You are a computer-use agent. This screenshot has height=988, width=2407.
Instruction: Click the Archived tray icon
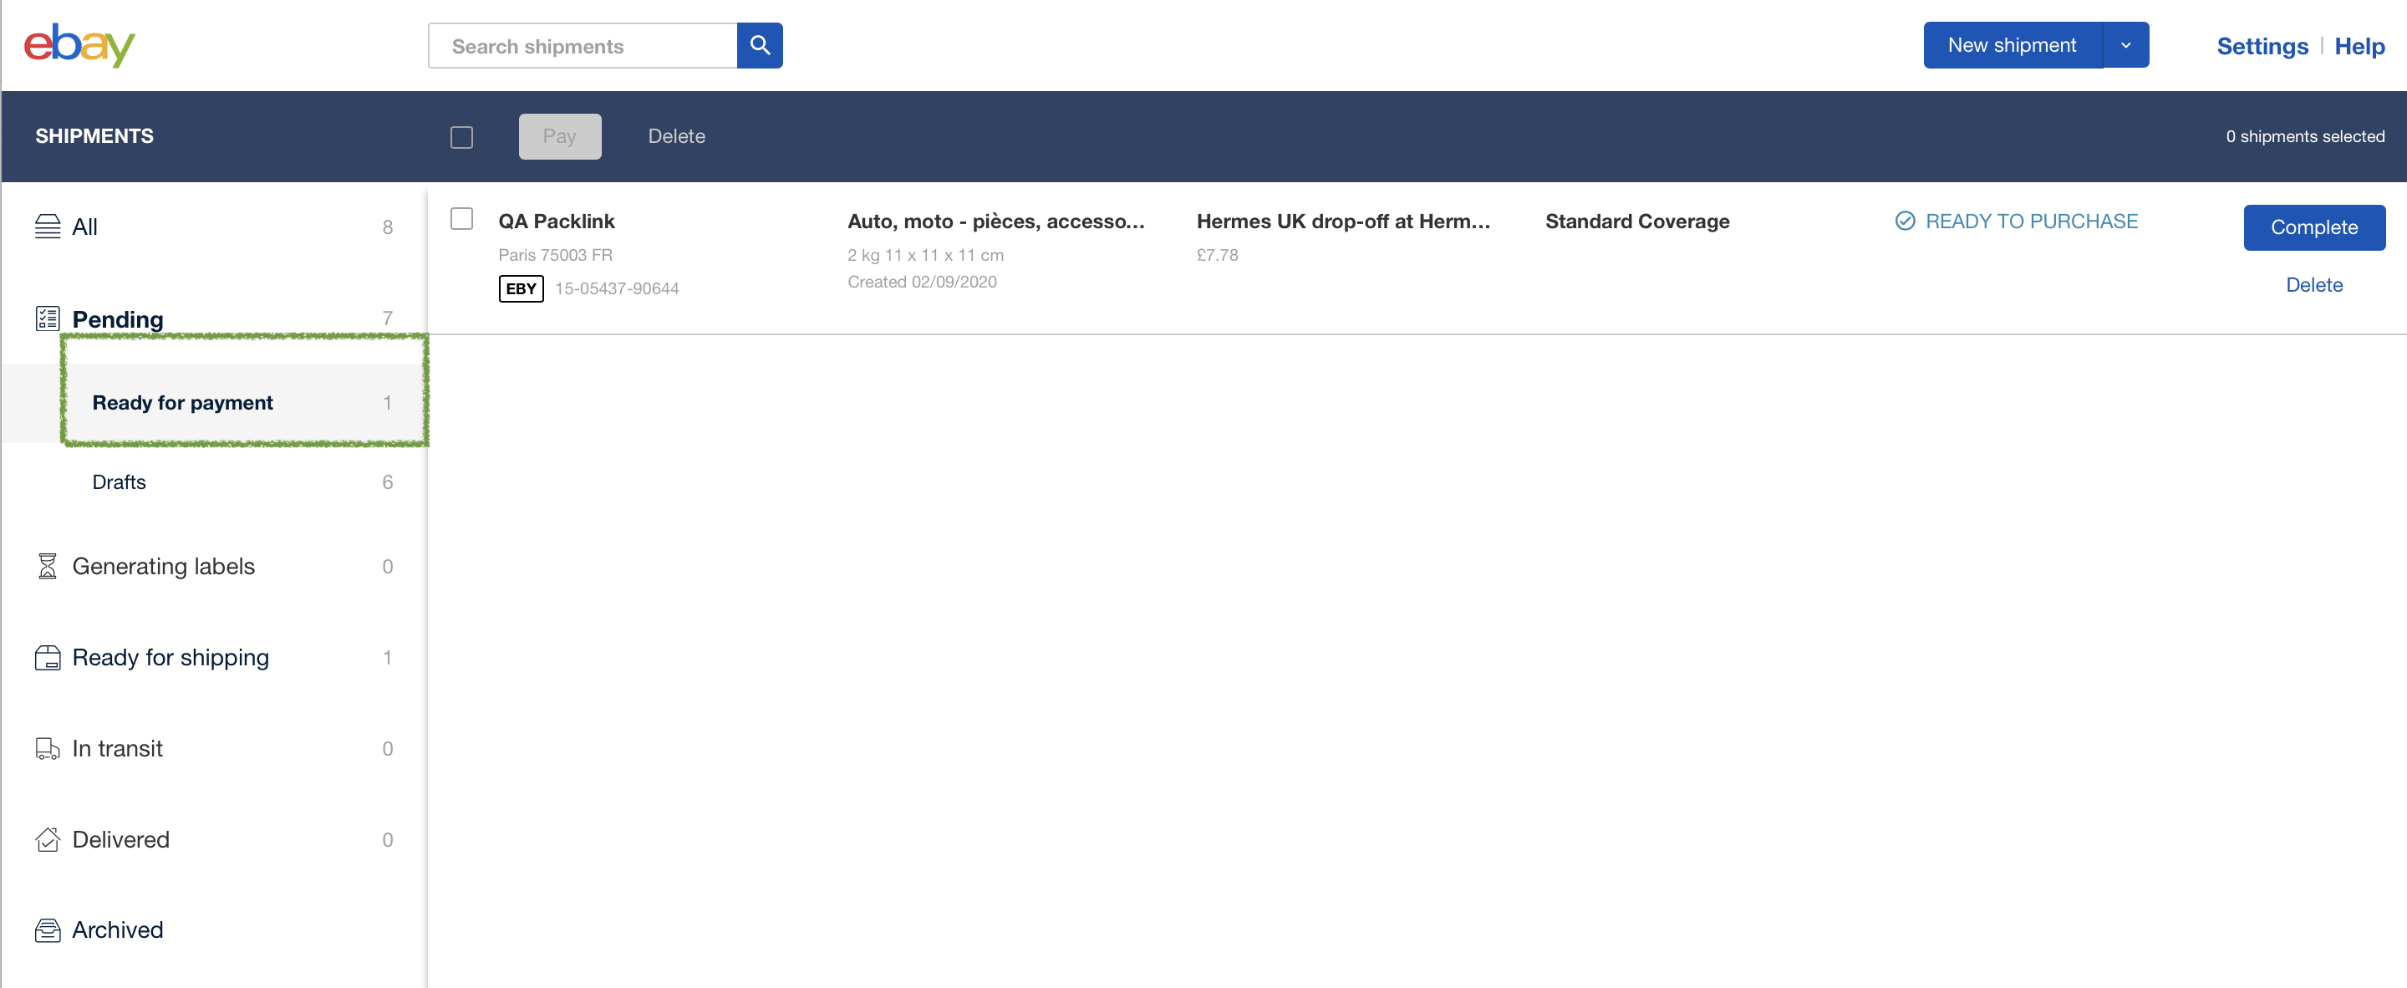coord(48,930)
